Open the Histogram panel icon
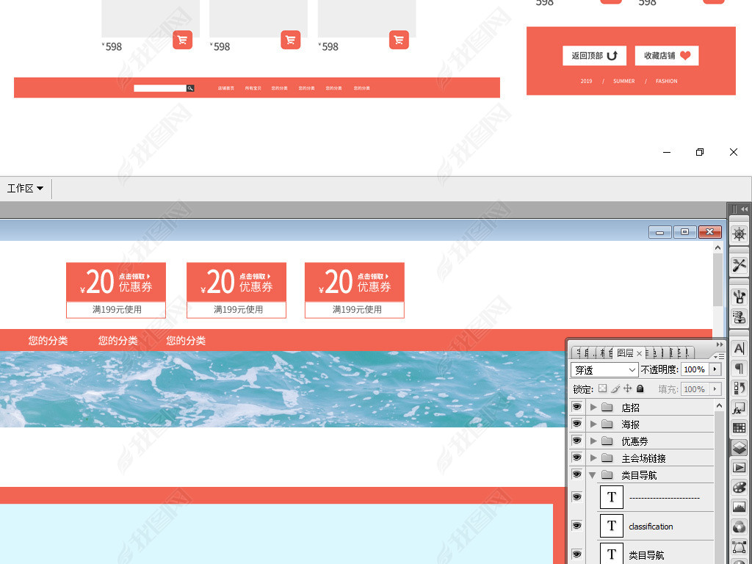The height and width of the screenshot is (564, 752). pos(739,507)
